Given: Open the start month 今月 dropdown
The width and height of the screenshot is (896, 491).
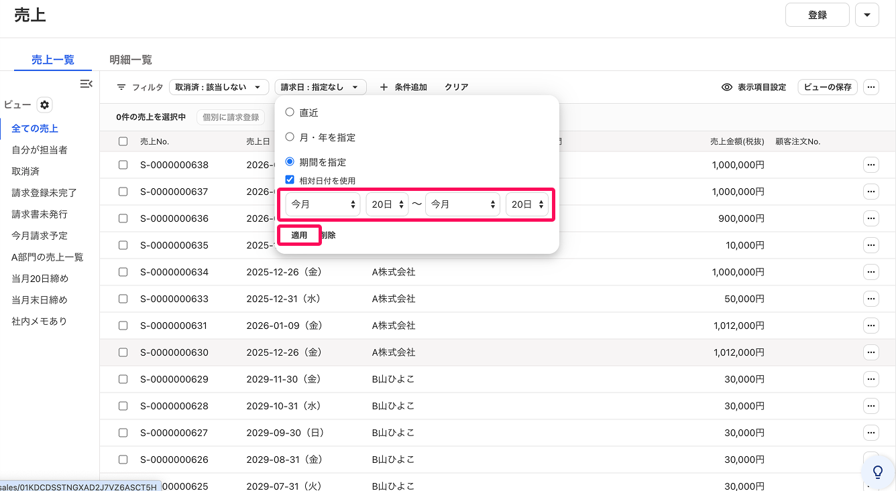Looking at the screenshot, I should coord(323,204).
